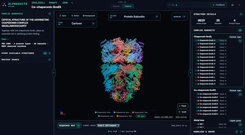Image resolution: width=245 pixels, height=135 pixels.
Task: Show the +30 more legend entries
Action: [141, 116]
